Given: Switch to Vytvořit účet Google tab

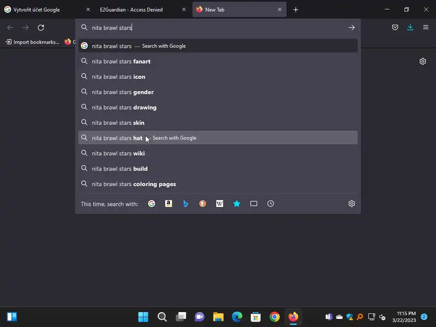Looking at the screenshot, I should tap(47, 10).
